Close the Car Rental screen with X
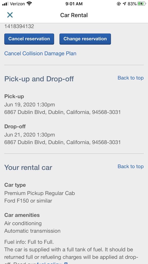This screenshot has height=264, width=148. coord(10,15)
